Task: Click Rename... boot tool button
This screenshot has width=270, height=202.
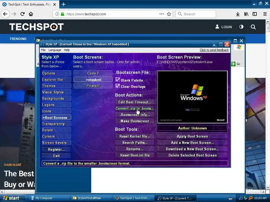Action: click(135, 149)
